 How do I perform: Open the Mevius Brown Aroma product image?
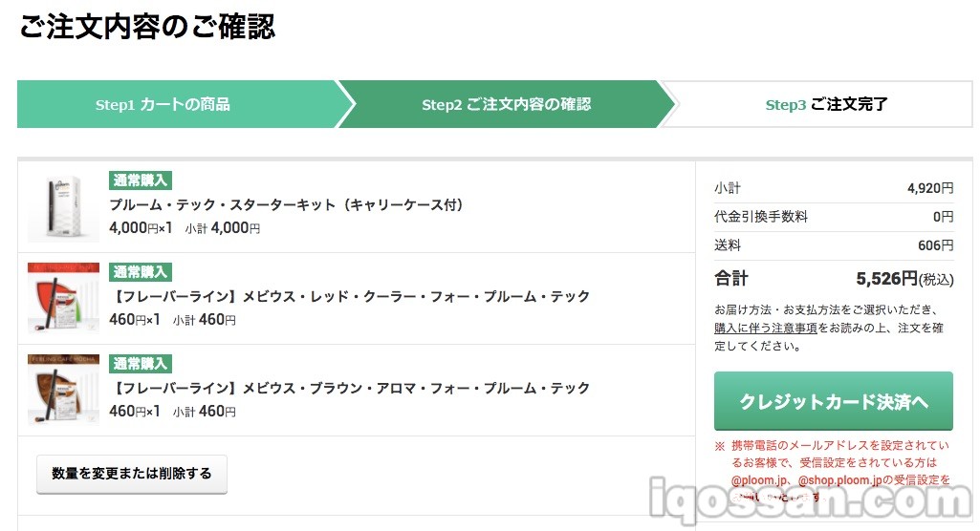pos(63,390)
